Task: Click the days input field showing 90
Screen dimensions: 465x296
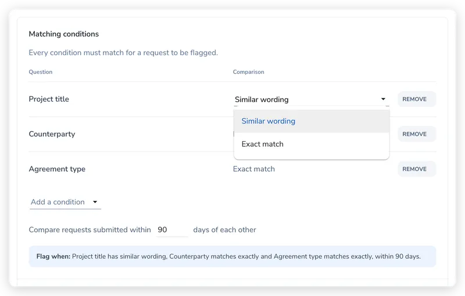Action: click(x=172, y=230)
